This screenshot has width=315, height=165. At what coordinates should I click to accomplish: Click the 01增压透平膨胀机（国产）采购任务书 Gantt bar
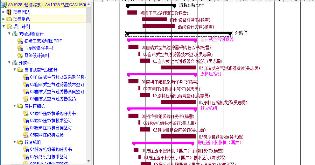(136, 150)
